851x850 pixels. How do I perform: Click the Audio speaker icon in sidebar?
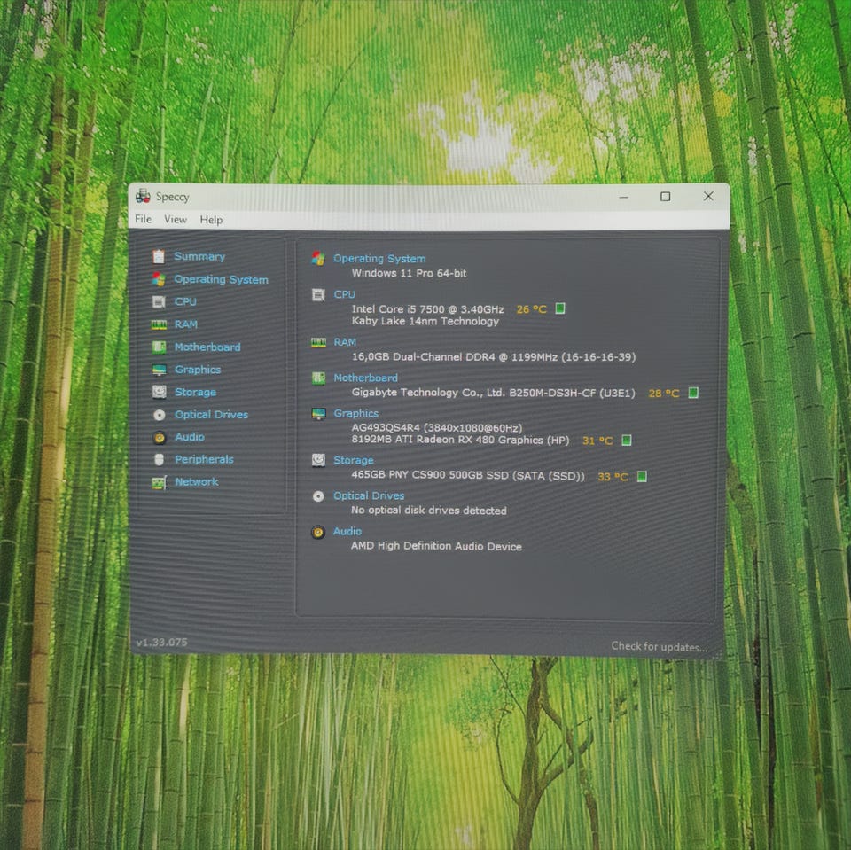pyautogui.click(x=159, y=437)
